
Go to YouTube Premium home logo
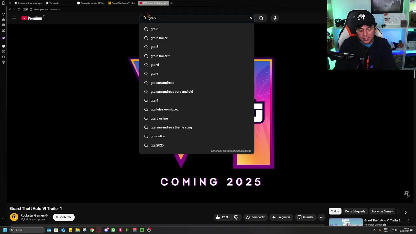tap(32, 18)
